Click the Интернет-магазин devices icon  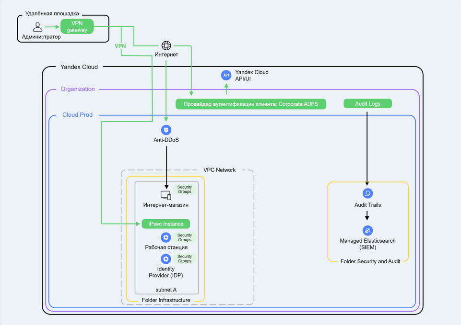(166, 195)
